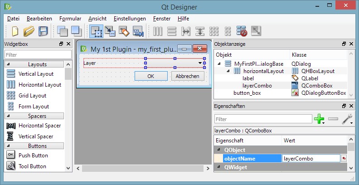359x185 pixels.
Task: Click the New Form toolbar icon
Action: (x=15, y=31)
